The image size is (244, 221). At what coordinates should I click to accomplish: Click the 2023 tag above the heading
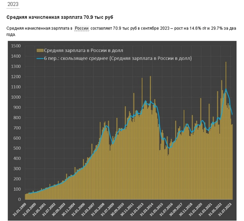coord(13,5)
